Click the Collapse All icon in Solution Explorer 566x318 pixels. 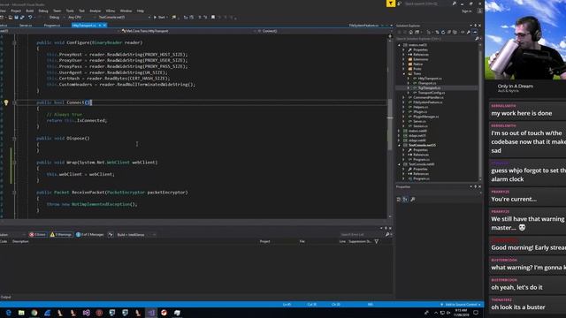point(449,33)
